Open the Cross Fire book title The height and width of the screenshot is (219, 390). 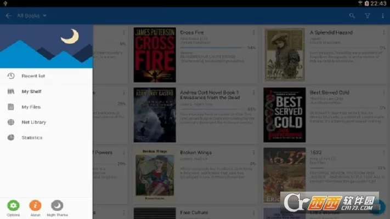tap(192, 33)
